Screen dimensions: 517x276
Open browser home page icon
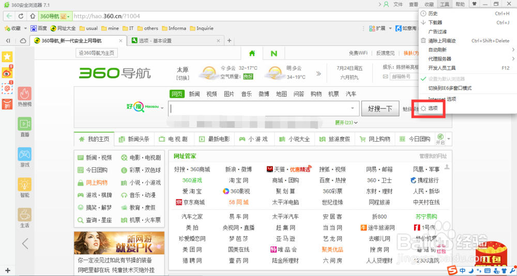32,16
